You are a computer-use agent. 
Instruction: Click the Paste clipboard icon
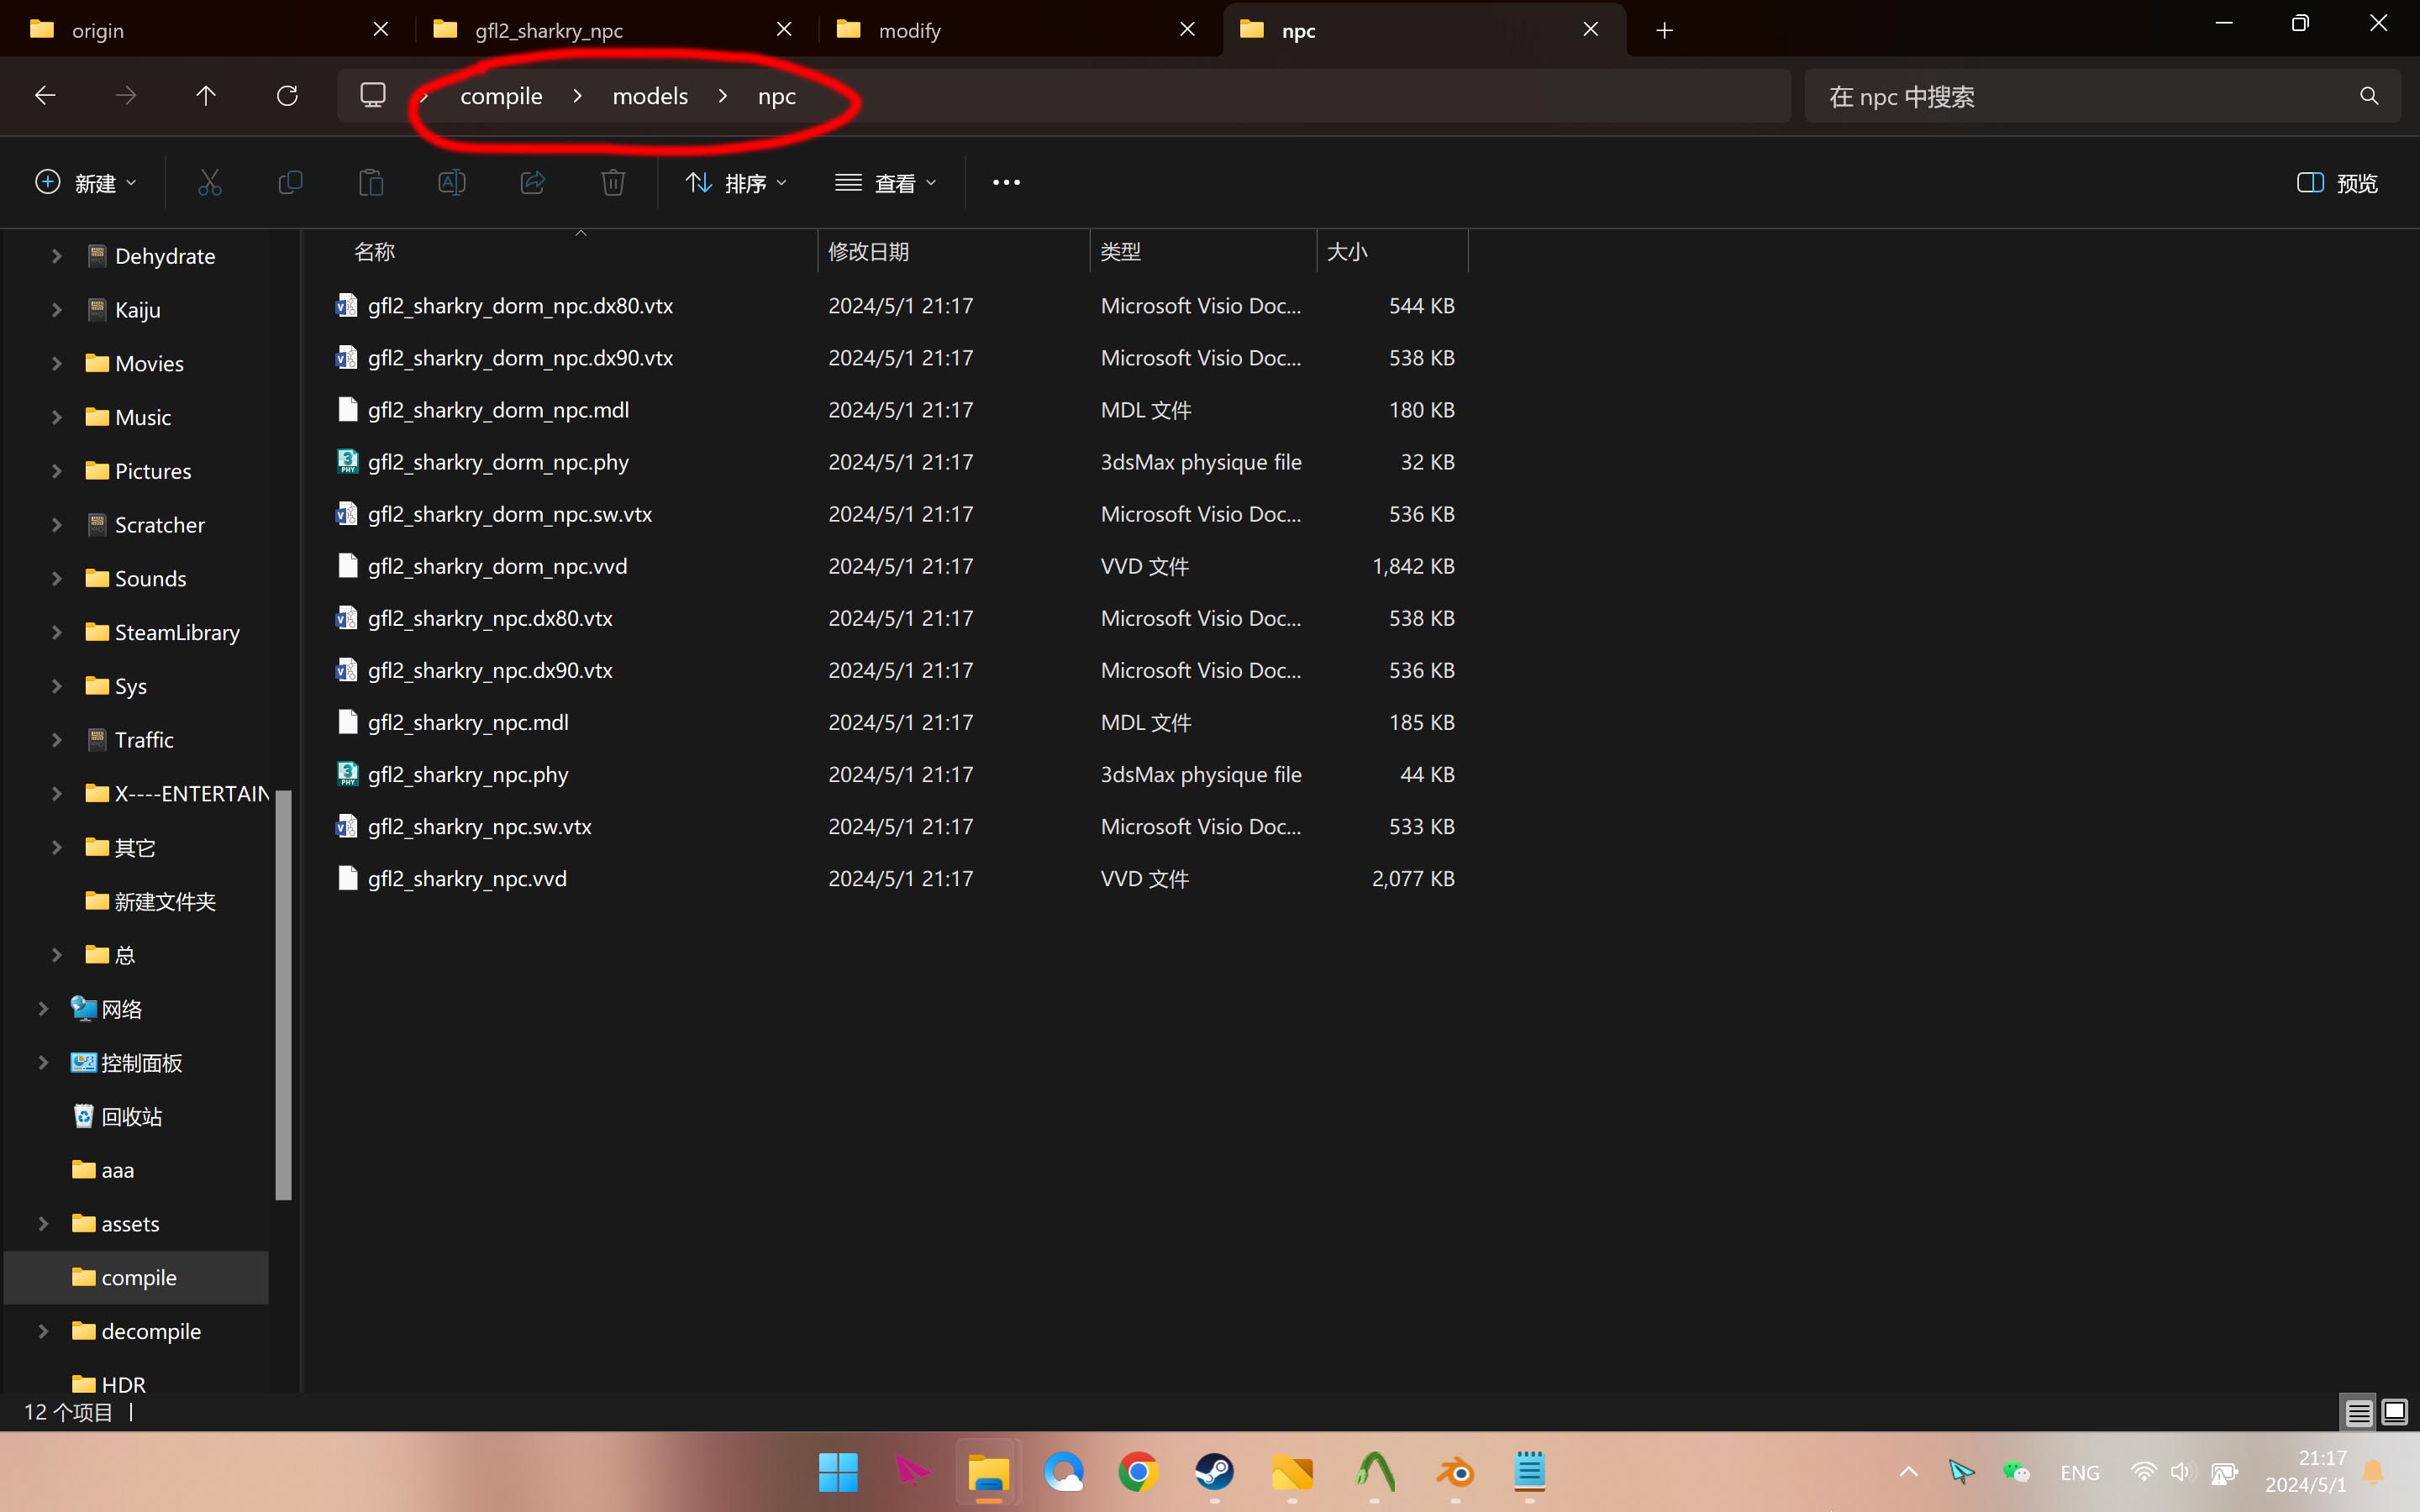coord(371,182)
